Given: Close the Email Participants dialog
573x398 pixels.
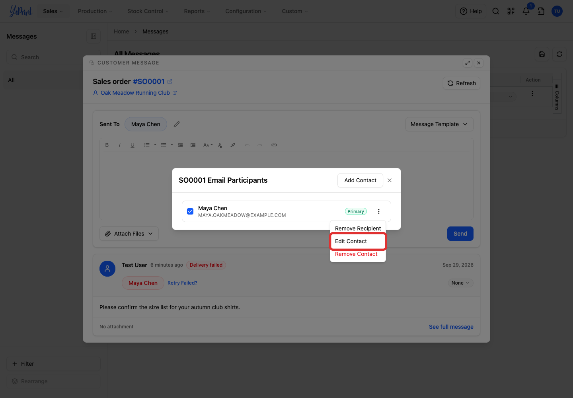Looking at the screenshot, I should [390, 180].
